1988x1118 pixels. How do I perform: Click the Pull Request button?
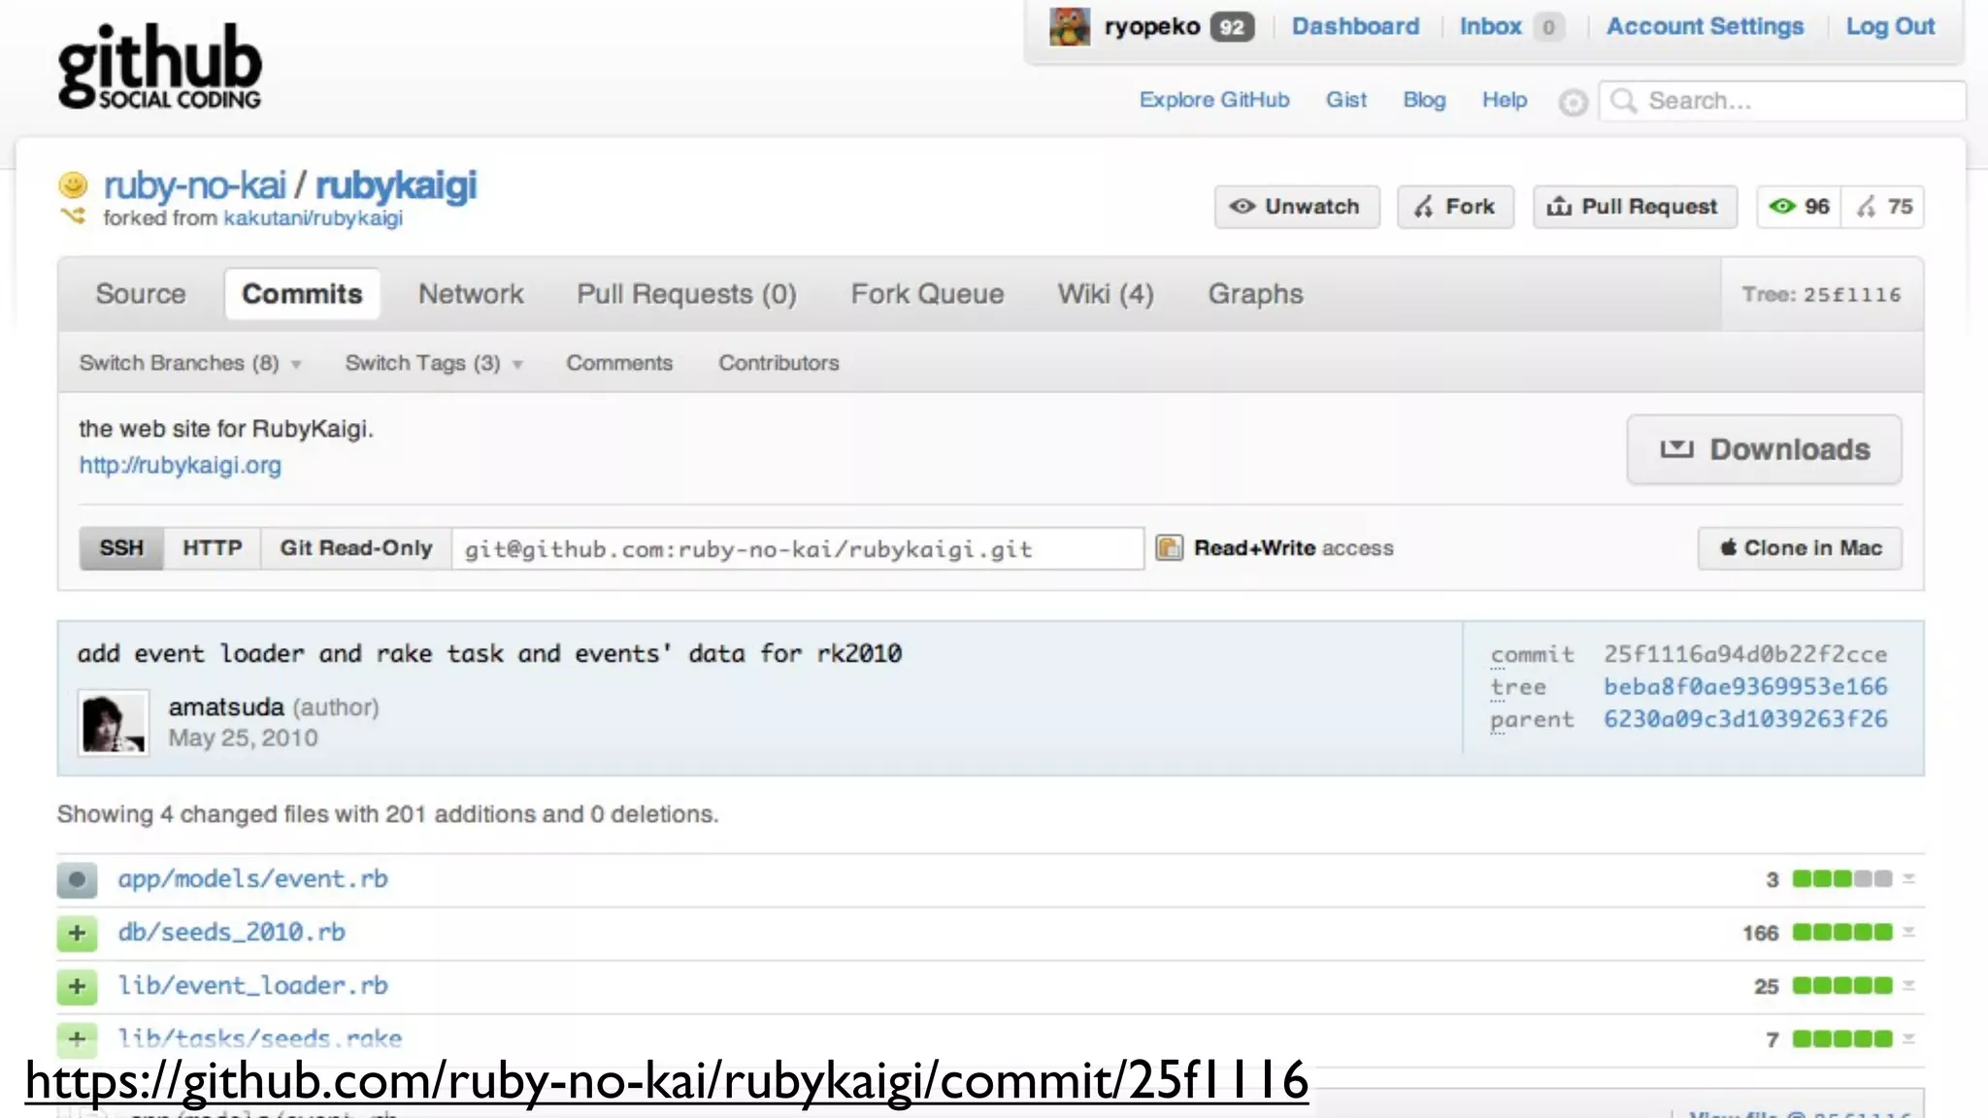1635,207
